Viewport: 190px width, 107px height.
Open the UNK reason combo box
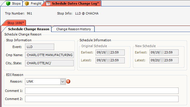coord(45,81)
